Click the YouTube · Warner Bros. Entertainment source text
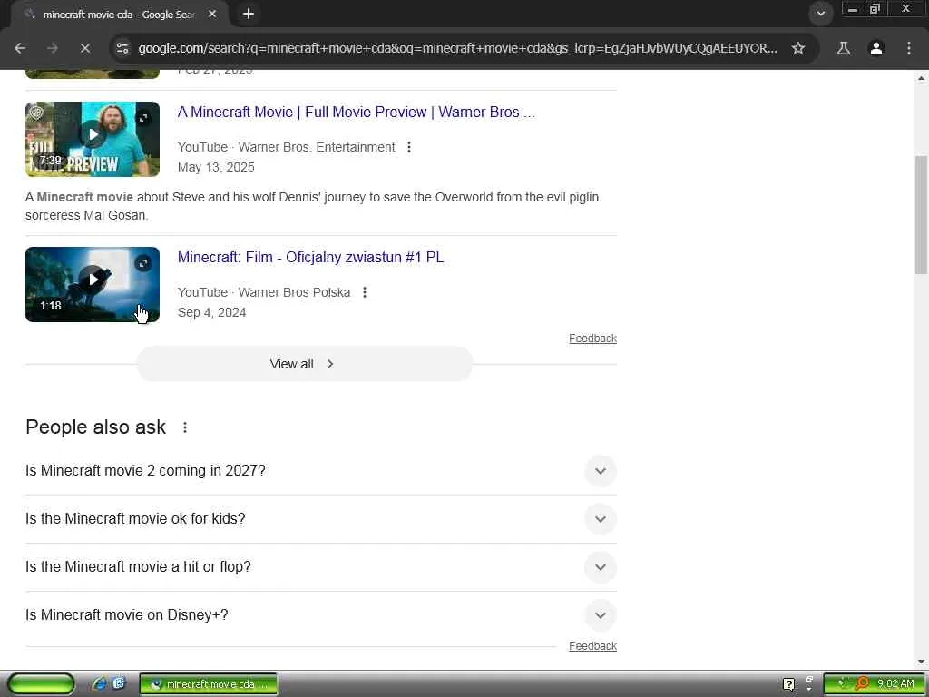The height and width of the screenshot is (697, 929). click(x=286, y=147)
